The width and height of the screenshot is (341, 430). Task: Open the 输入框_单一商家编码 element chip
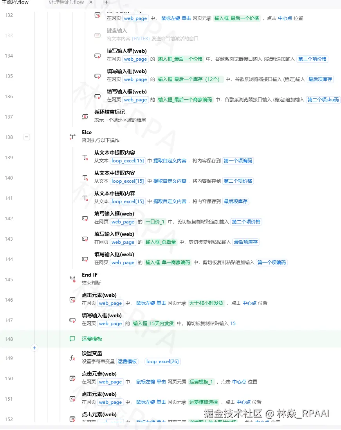(x=168, y=263)
